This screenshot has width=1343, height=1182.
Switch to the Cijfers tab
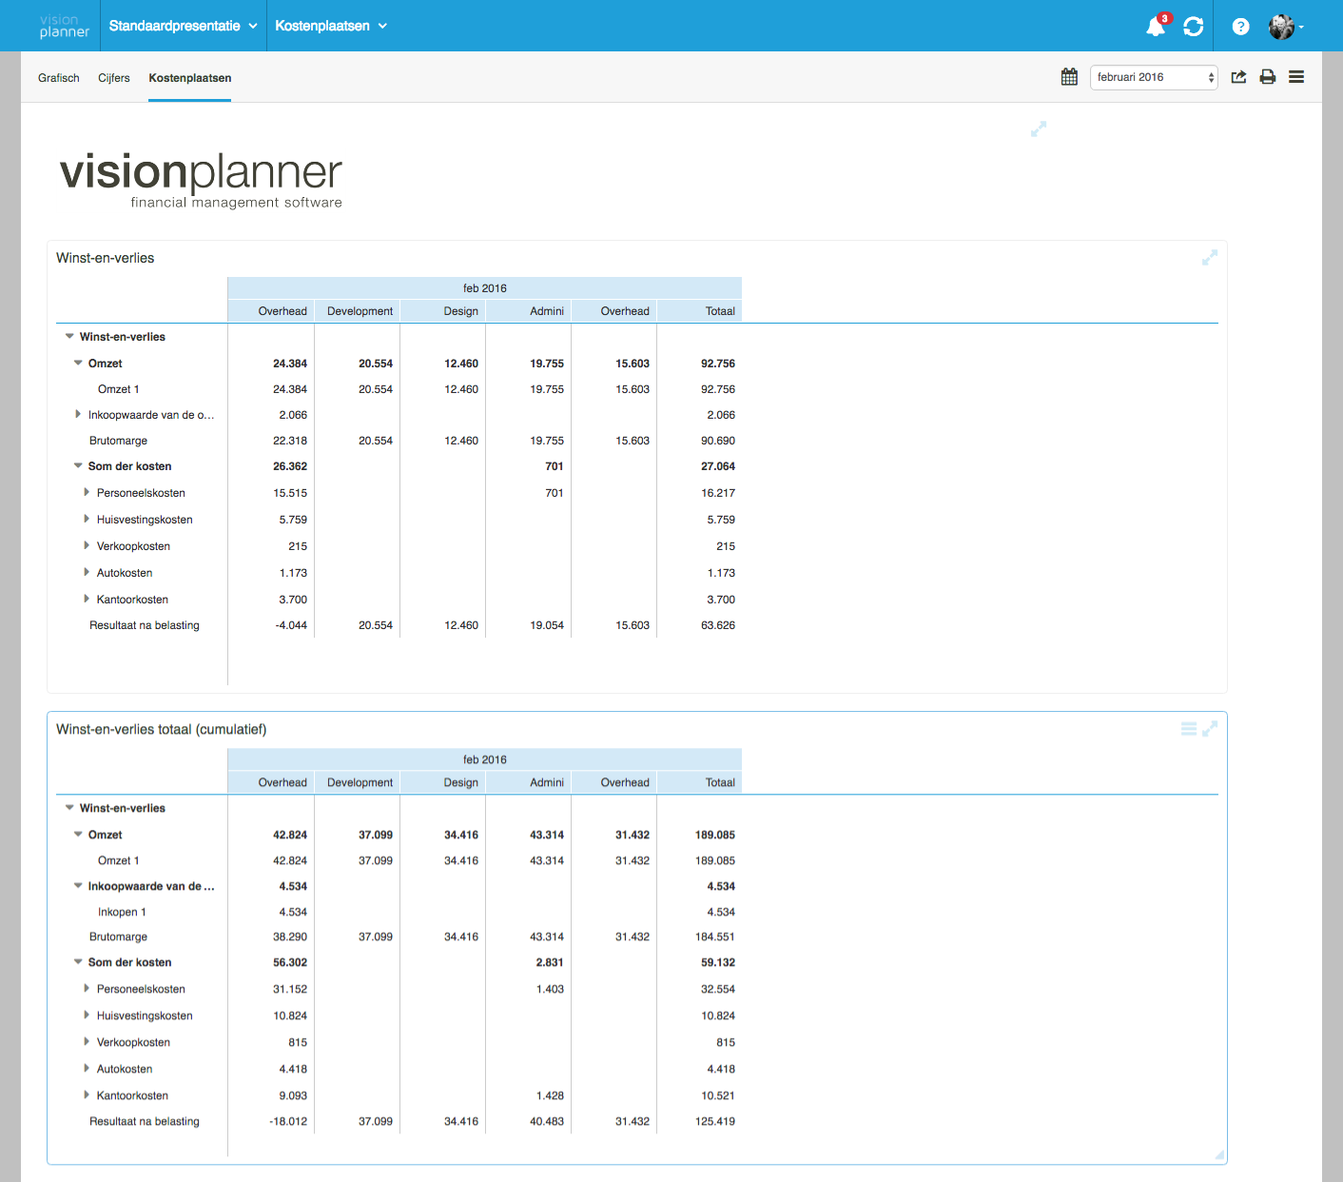114,78
